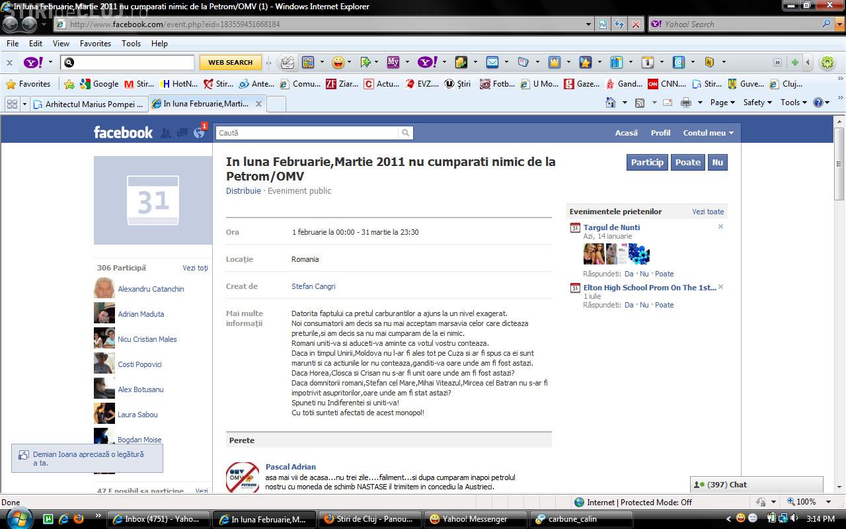The height and width of the screenshot is (529, 846).
Task: Click the smiley face toolbar icon
Action: pyautogui.click(x=338, y=62)
